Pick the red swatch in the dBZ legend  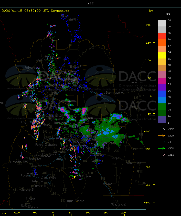tap(162, 36)
